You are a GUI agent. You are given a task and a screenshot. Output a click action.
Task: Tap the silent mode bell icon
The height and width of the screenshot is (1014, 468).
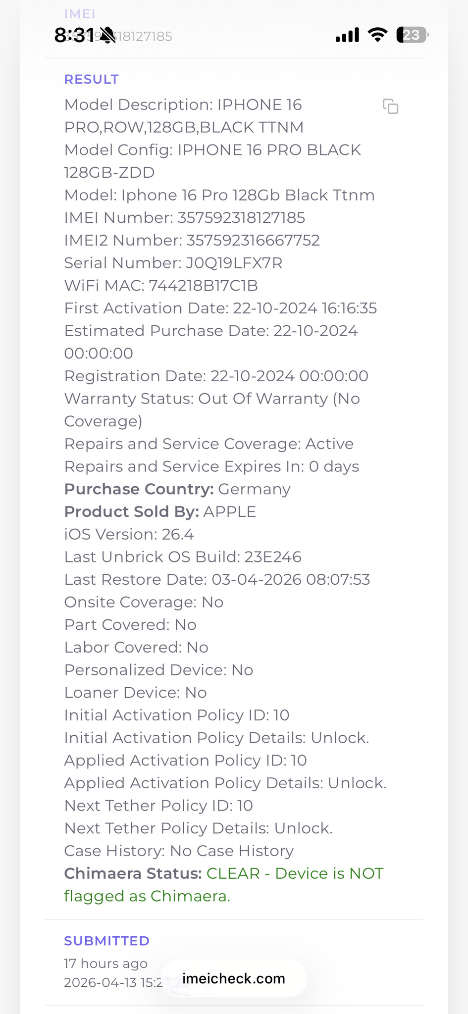(107, 36)
